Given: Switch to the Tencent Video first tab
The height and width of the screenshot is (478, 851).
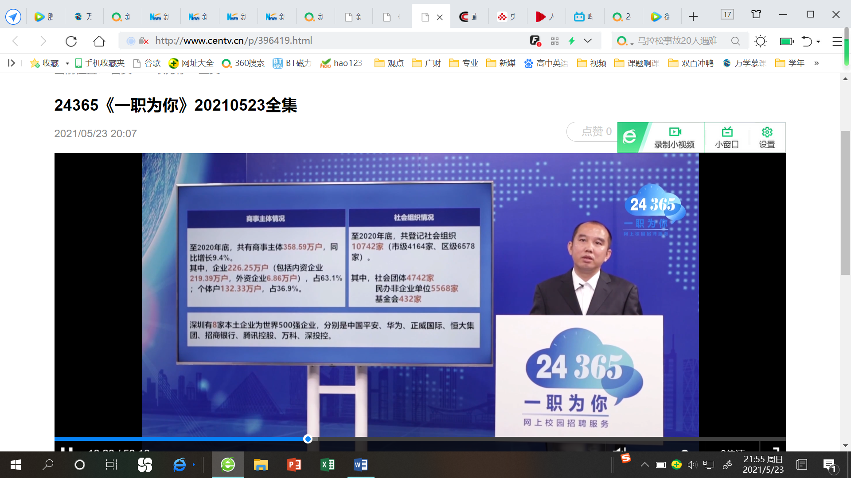Looking at the screenshot, I should [x=45, y=17].
